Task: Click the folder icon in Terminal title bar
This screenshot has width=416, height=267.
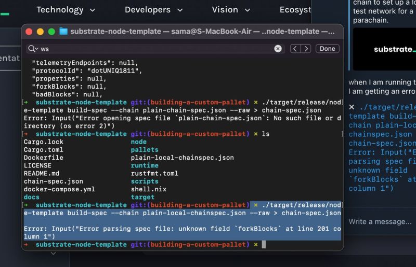Action: point(63,31)
